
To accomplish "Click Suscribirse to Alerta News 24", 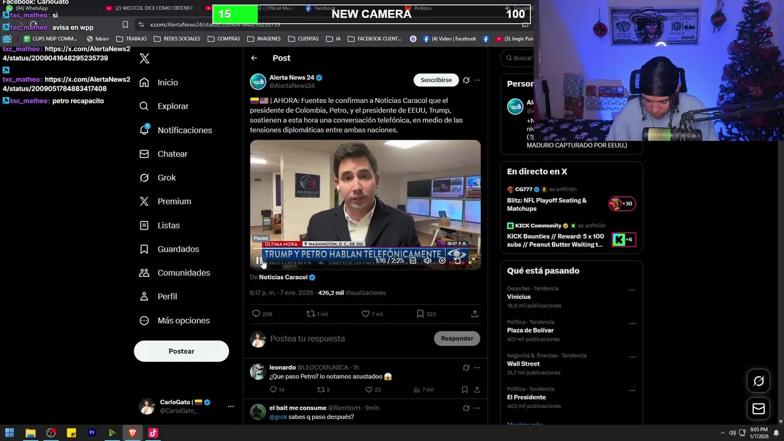I will 436,80.
